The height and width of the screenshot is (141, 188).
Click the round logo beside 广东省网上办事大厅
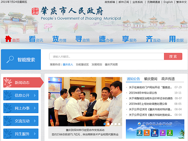(x=139, y=124)
